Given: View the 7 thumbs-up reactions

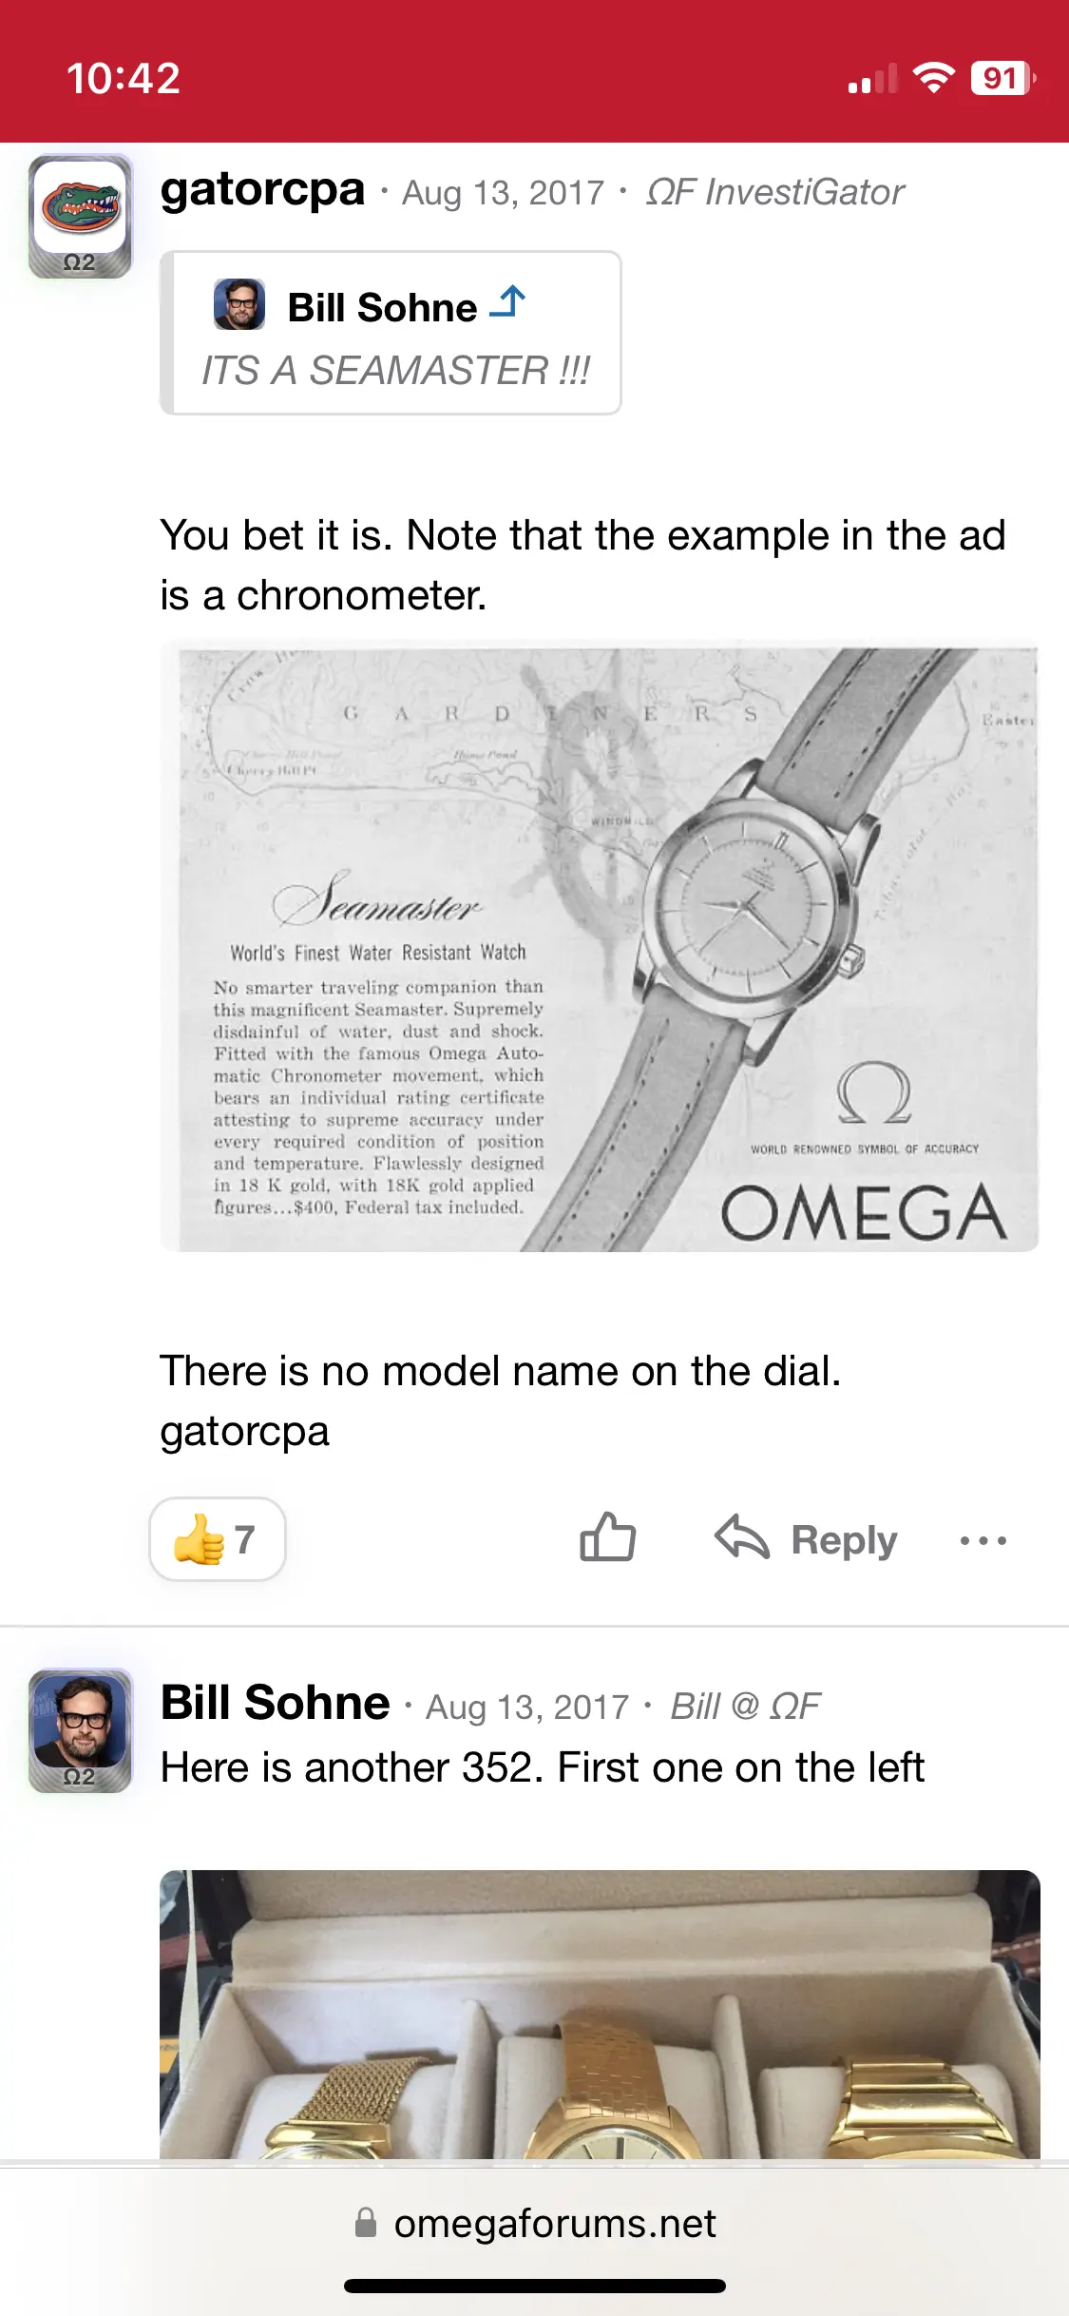Looking at the screenshot, I should click(218, 1538).
